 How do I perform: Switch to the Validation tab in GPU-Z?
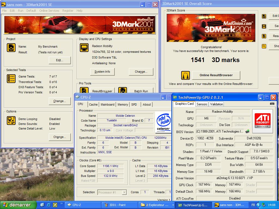pyautogui.click(x=217, y=104)
